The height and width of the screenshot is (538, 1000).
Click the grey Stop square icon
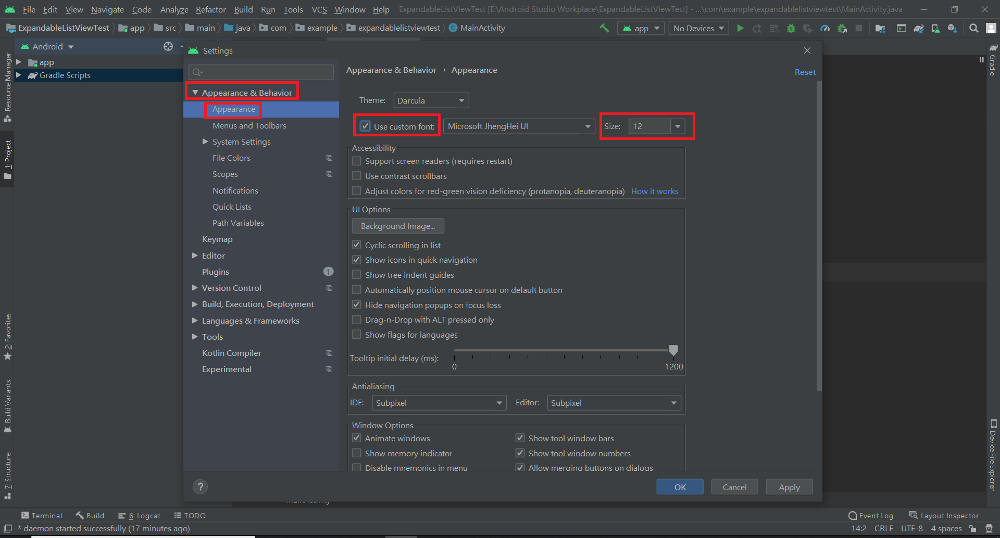coord(859,28)
